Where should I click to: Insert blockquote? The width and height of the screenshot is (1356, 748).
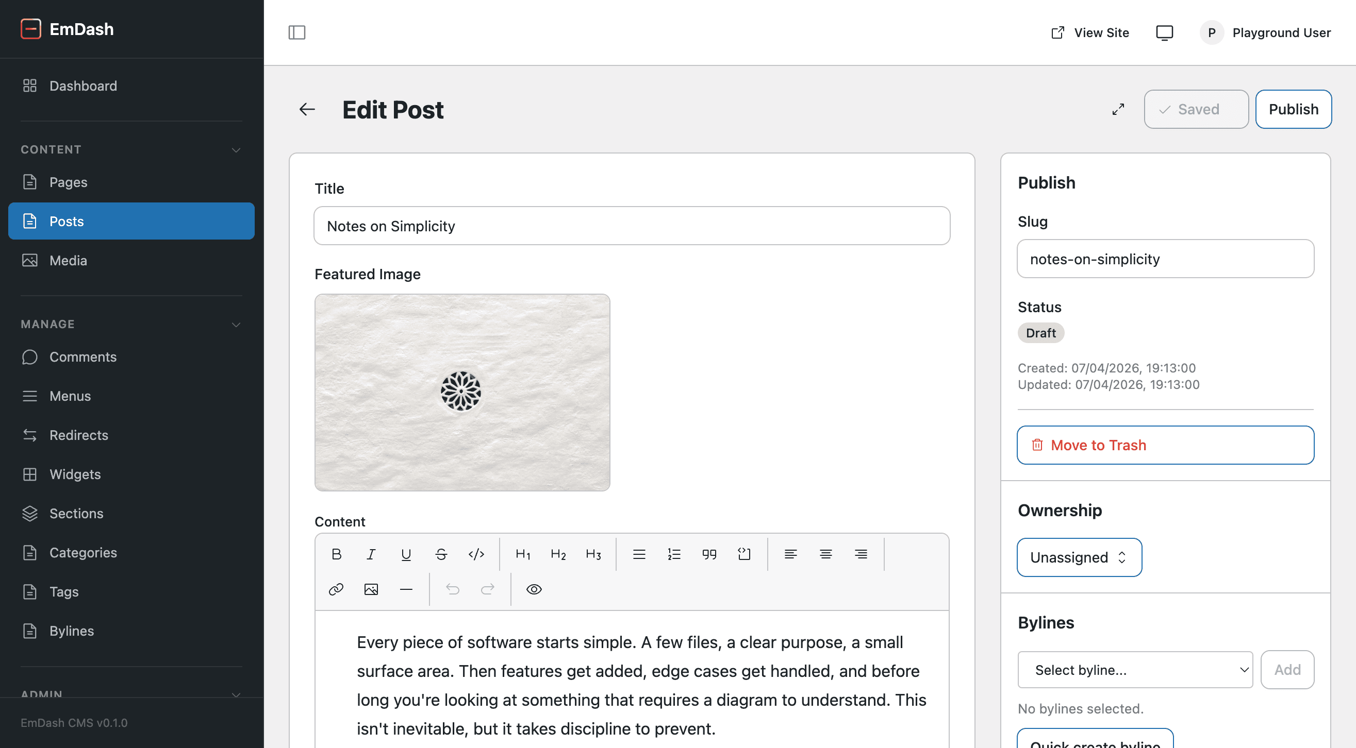[x=709, y=554]
